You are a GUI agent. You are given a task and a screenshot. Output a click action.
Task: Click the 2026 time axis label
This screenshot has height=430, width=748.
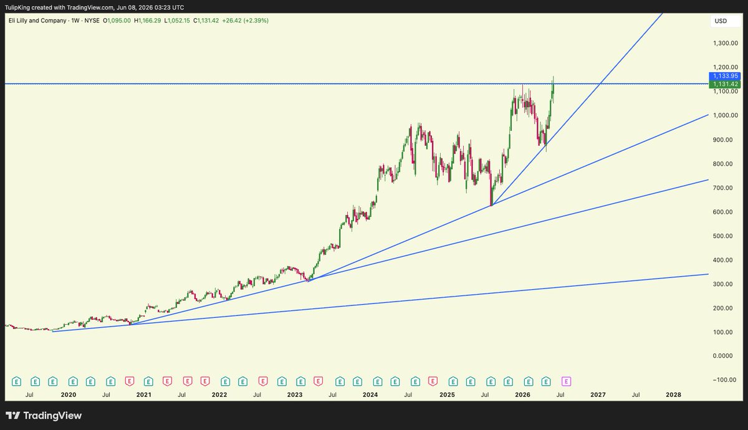point(522,394)
